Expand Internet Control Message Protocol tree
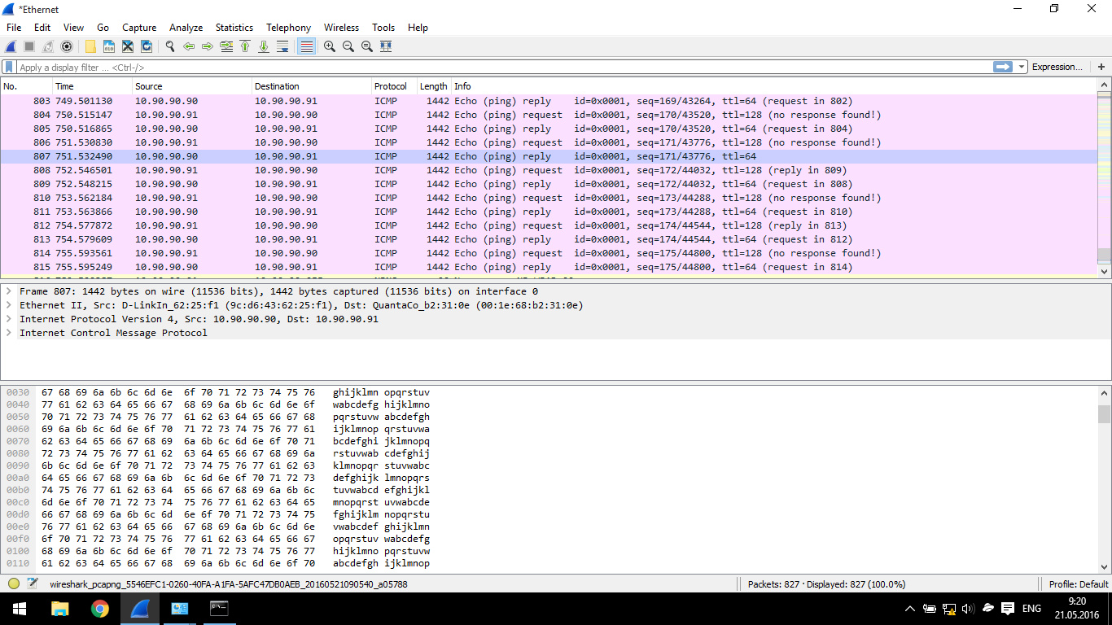The width and height of the screenshot is (1112, 625). [x=8, y=333]
